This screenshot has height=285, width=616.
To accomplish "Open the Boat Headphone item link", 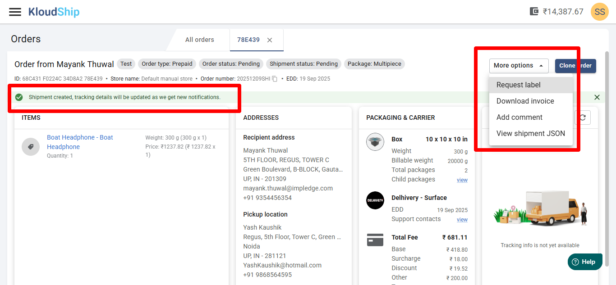I will 80,142.
